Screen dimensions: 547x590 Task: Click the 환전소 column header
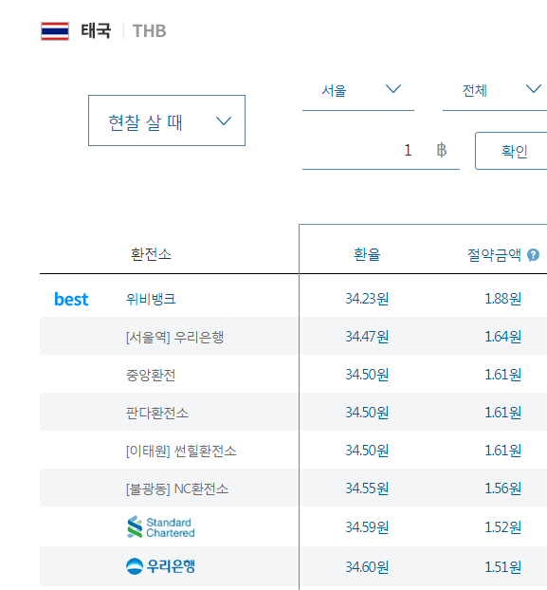tap(151, 254)
